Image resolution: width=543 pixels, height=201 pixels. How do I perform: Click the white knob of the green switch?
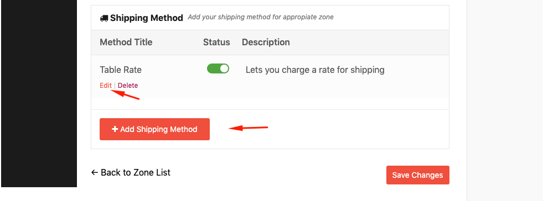tap(224, 68)
